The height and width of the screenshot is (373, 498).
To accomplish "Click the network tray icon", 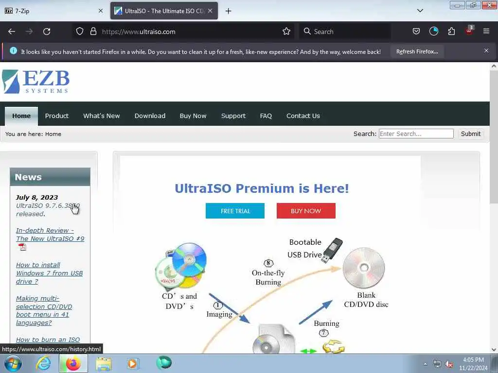I will (x=437, y=364).
